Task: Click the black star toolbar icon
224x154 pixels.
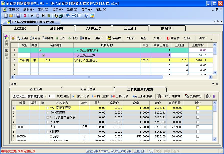Action: click(x=32, y=16)
